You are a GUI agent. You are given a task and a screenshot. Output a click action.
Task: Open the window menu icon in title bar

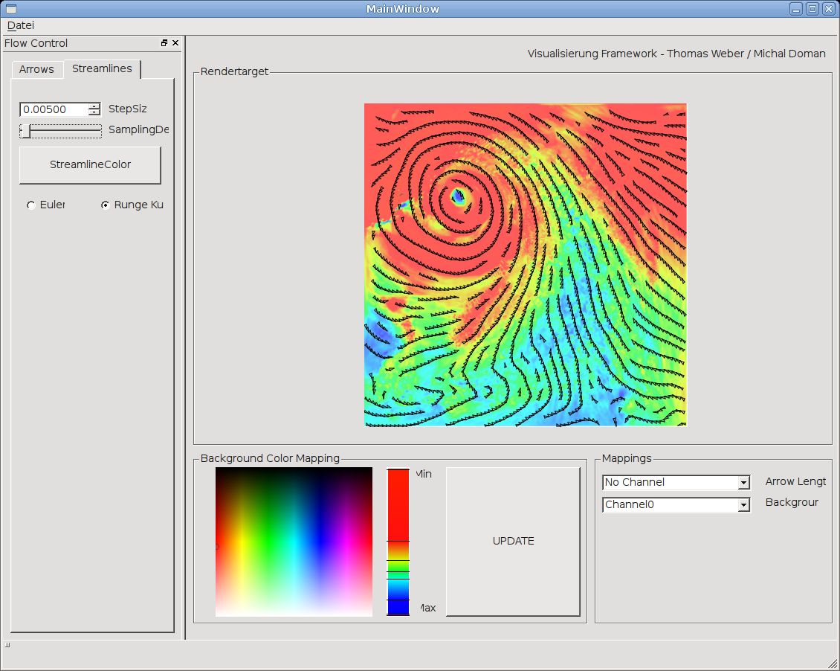(10, 9)
